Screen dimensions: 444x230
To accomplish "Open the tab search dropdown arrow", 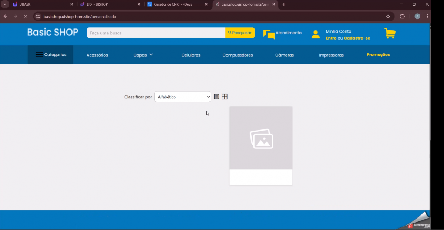I will [x=5, y=4].
